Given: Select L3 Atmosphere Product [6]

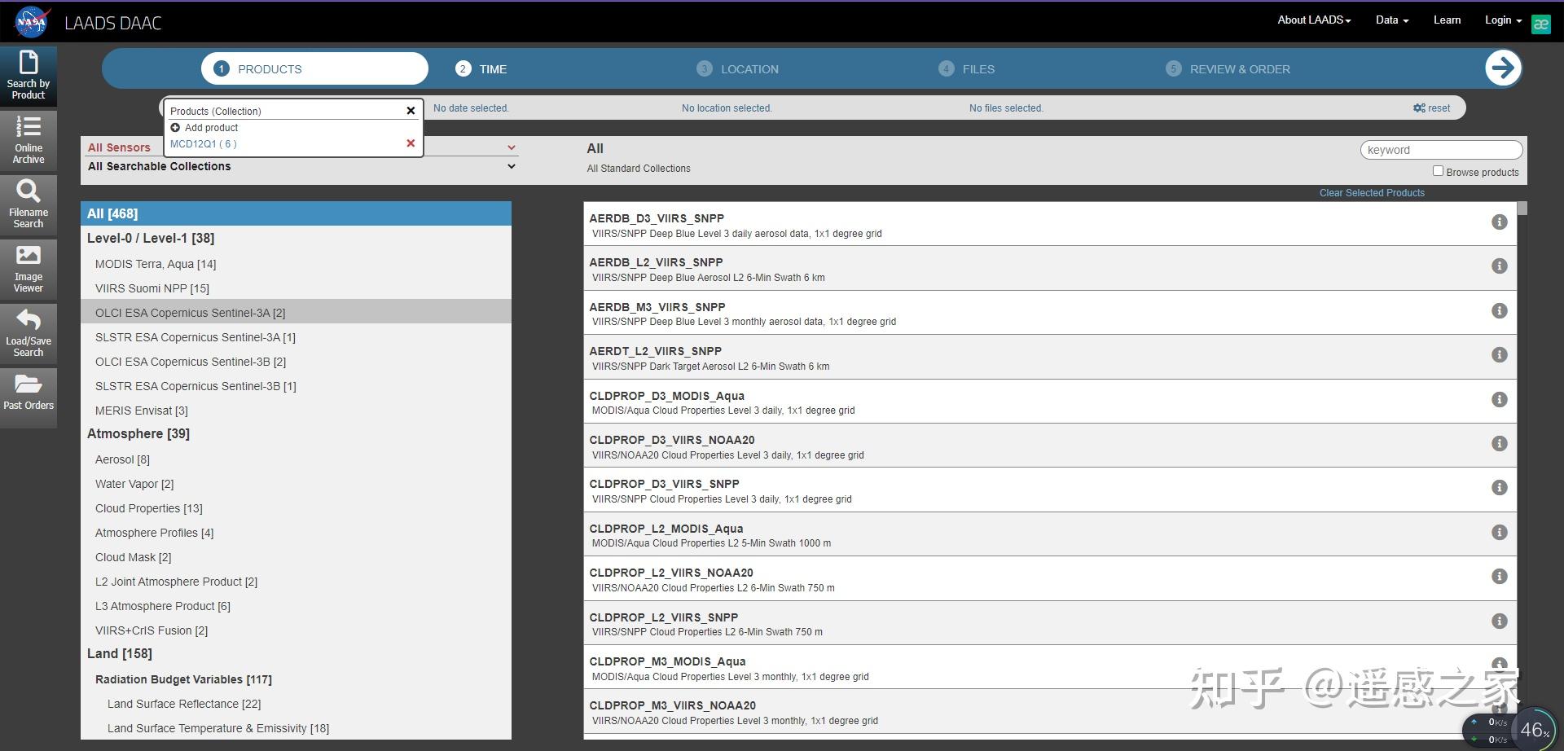Looking at the screenshot, I should (x=163, y=606).
